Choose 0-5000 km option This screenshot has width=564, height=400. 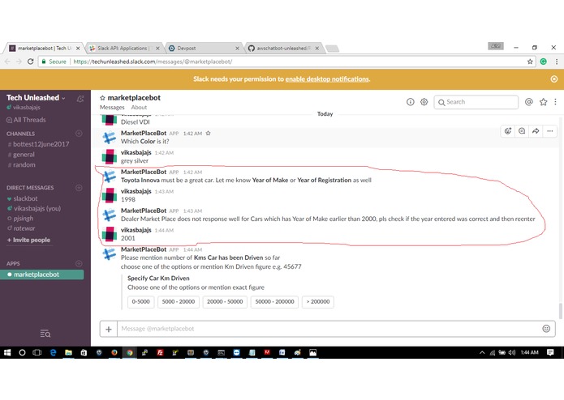click(x=140, y=302)
